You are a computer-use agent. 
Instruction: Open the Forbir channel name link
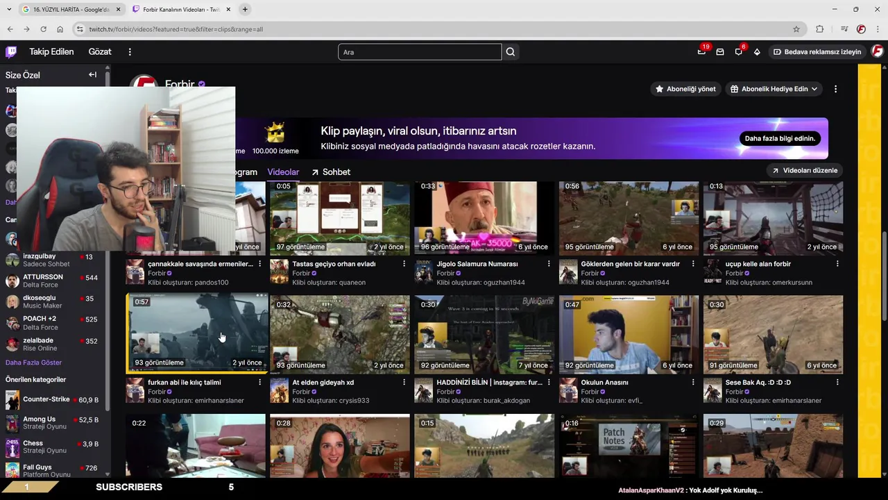point(180,85)
